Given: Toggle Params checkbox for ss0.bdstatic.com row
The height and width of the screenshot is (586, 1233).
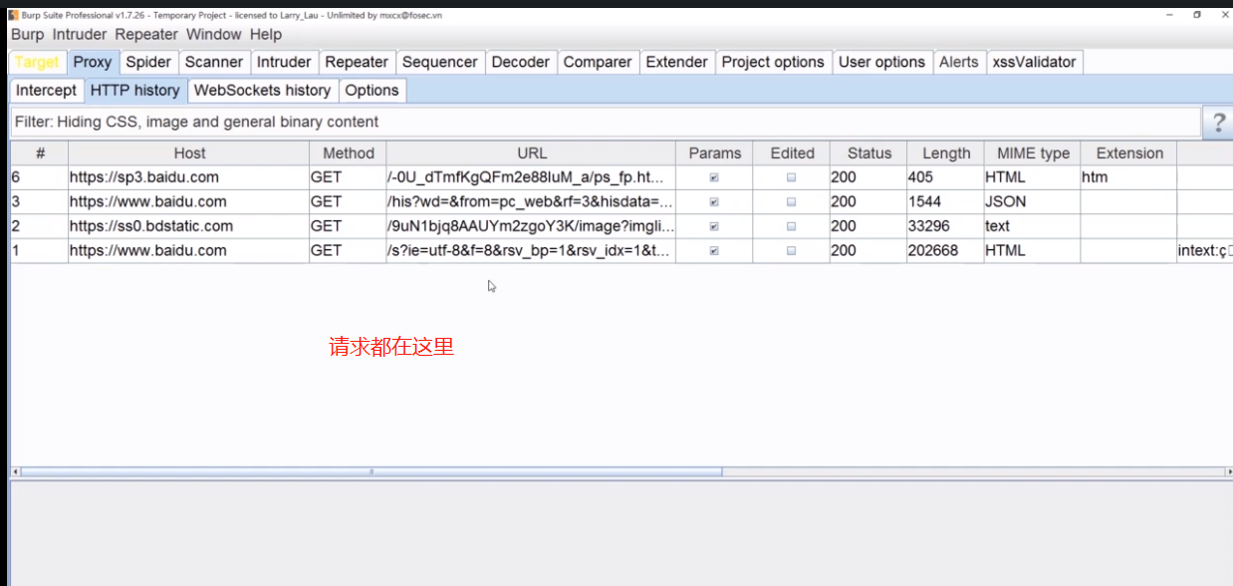Looking at the screenshot, I should pyautogui.click(x=714, y=226).
